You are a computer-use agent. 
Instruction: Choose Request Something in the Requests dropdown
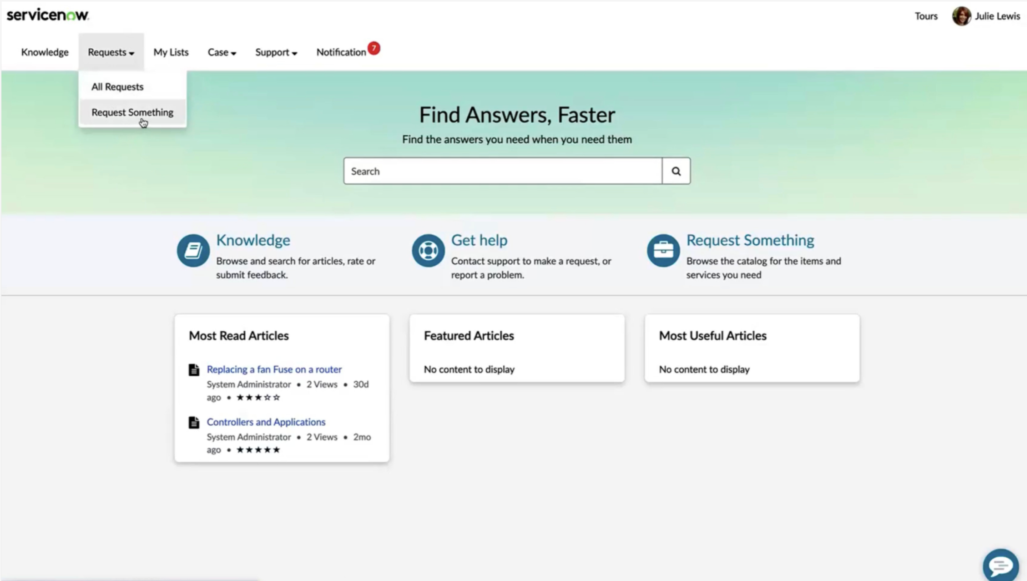(132, 112)
